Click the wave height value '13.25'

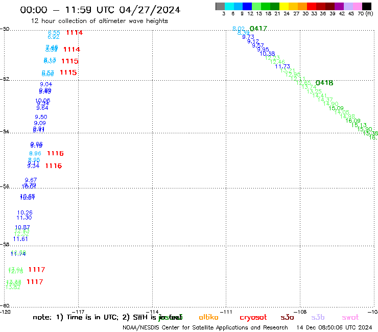pyautogui.click(x=314, y=91)
